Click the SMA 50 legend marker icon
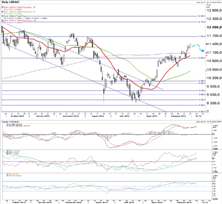The image size is (222, 204). (x=3, y=11)
